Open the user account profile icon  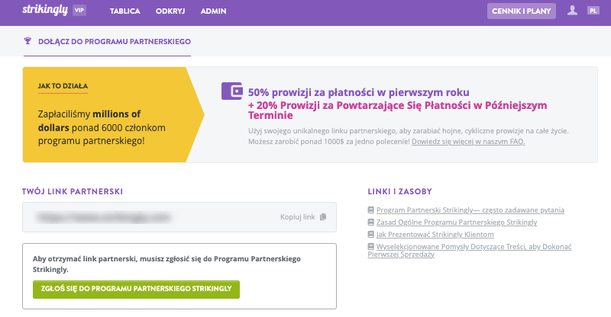(x=572, y=11)
